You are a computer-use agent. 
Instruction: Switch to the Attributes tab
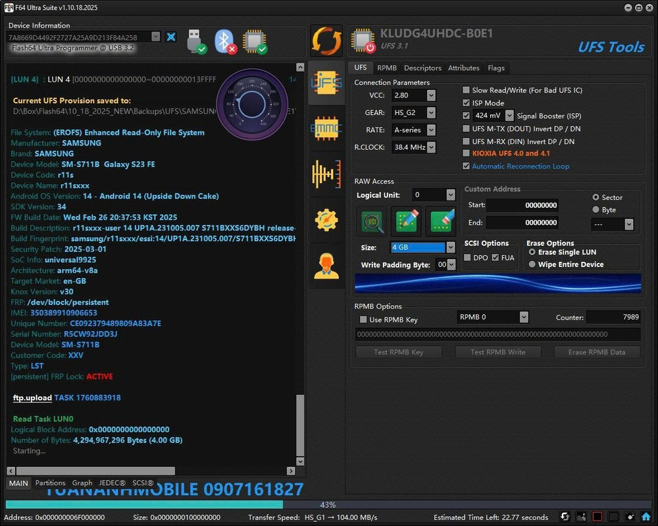tap(463, 68)
